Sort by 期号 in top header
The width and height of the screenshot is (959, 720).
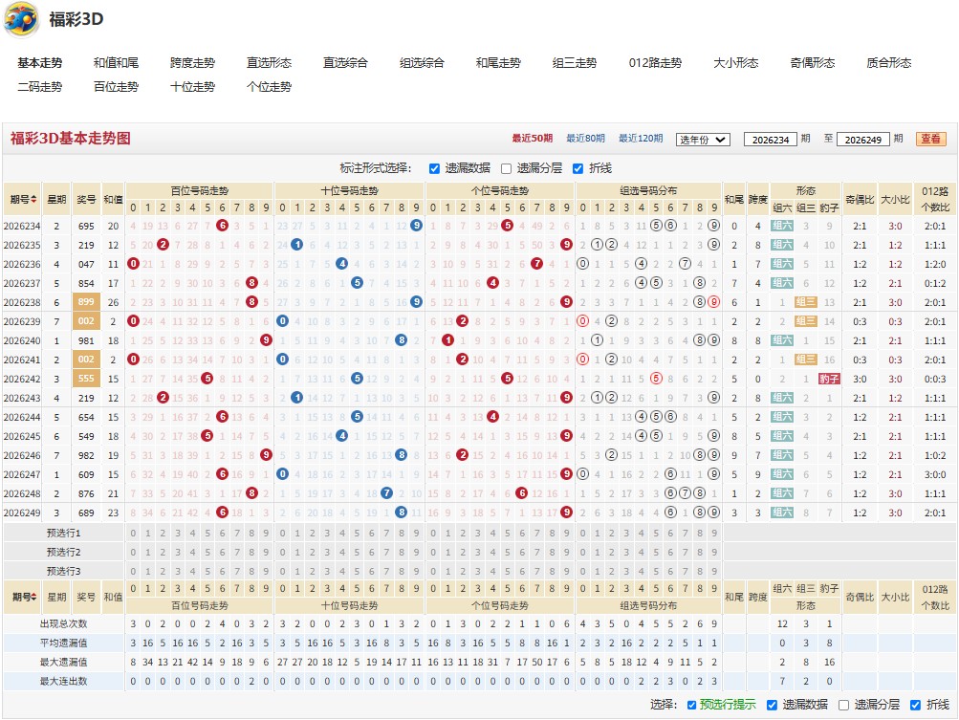click(x=23, y=200)
